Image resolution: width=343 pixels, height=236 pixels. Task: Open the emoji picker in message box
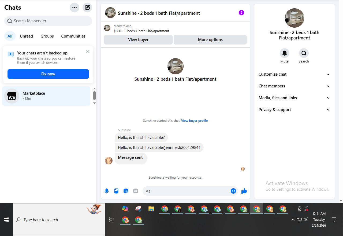click(233, 191)
